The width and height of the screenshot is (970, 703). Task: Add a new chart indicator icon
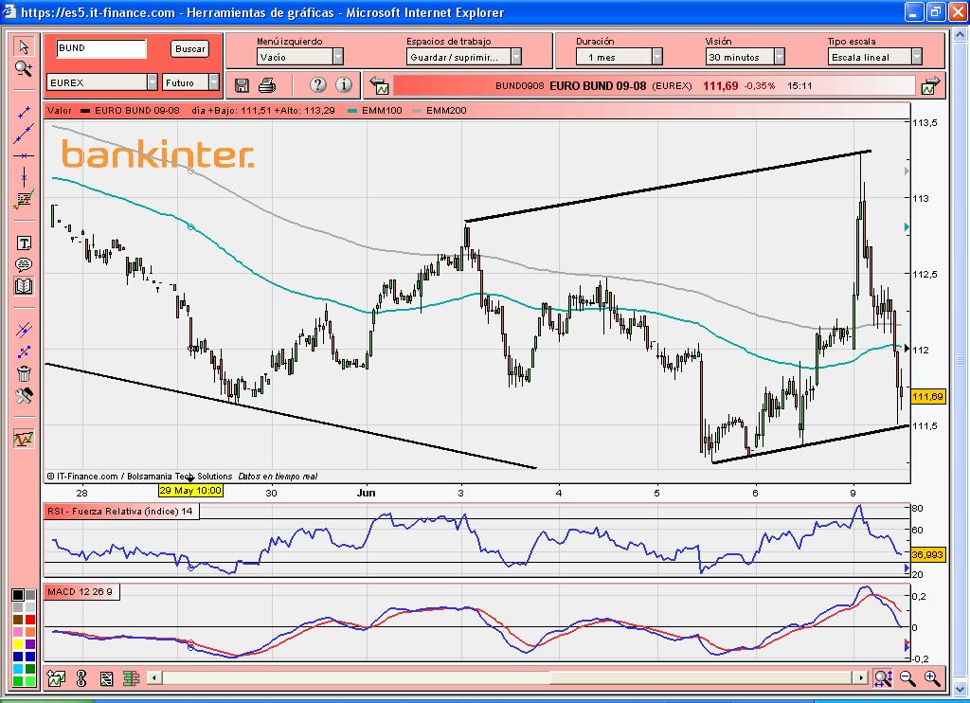(x=56, y=679)
